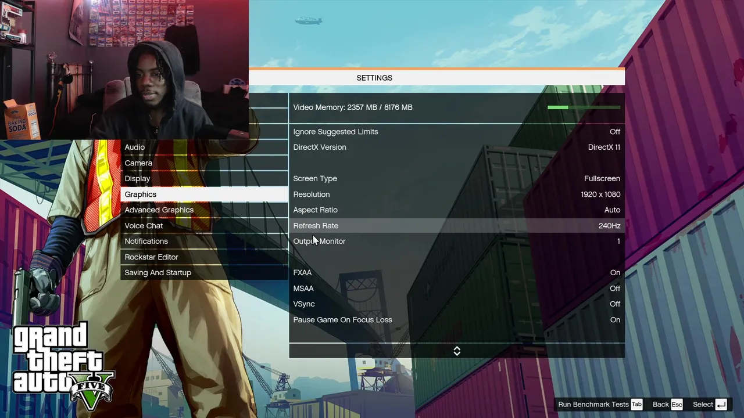Change the MSAA Off value
The width and height of the screenshot is (744, 418).
pos(615,289)
